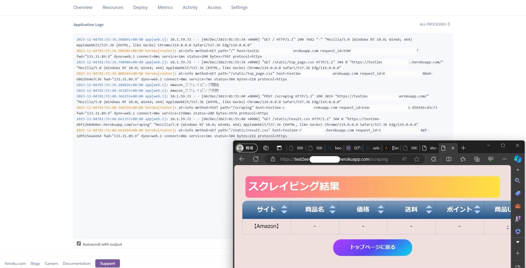Click the purple Support button
The height and width of the screenshot is (268, 526).
coord(108,263)
